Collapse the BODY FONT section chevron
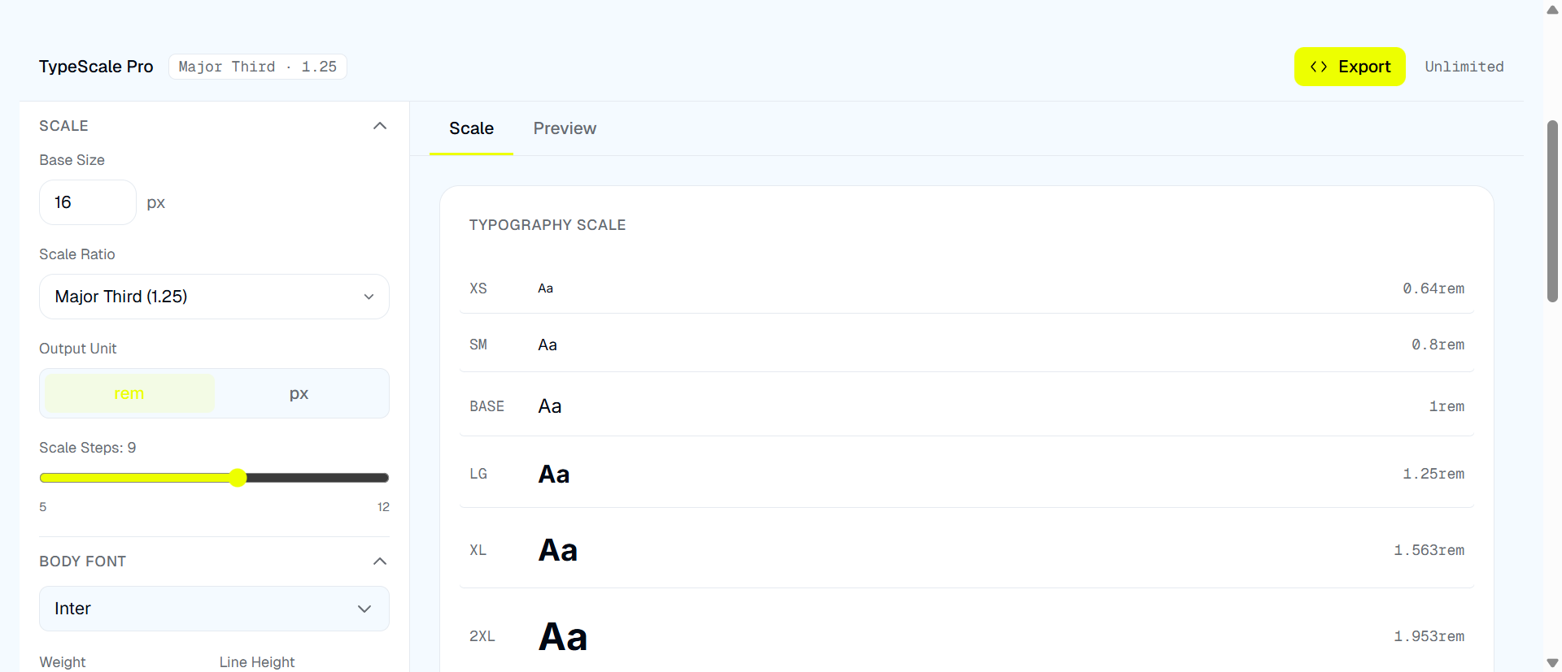The width and height of the screenshot is (1562, 672). pyautogui.click(x=379, y=561)
